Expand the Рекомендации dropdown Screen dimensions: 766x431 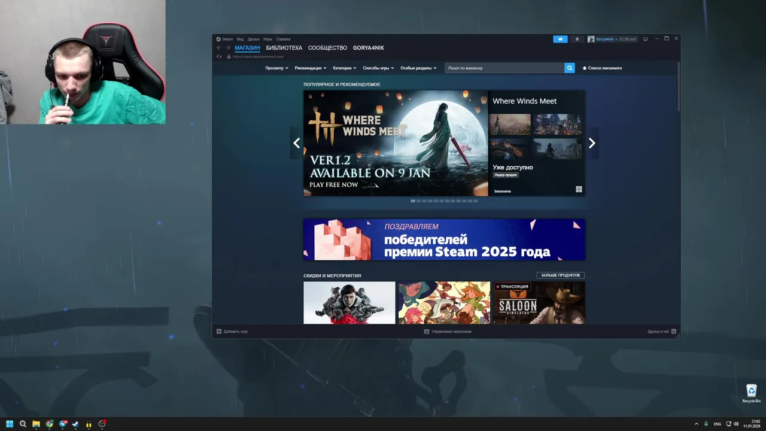coord(311,68)
